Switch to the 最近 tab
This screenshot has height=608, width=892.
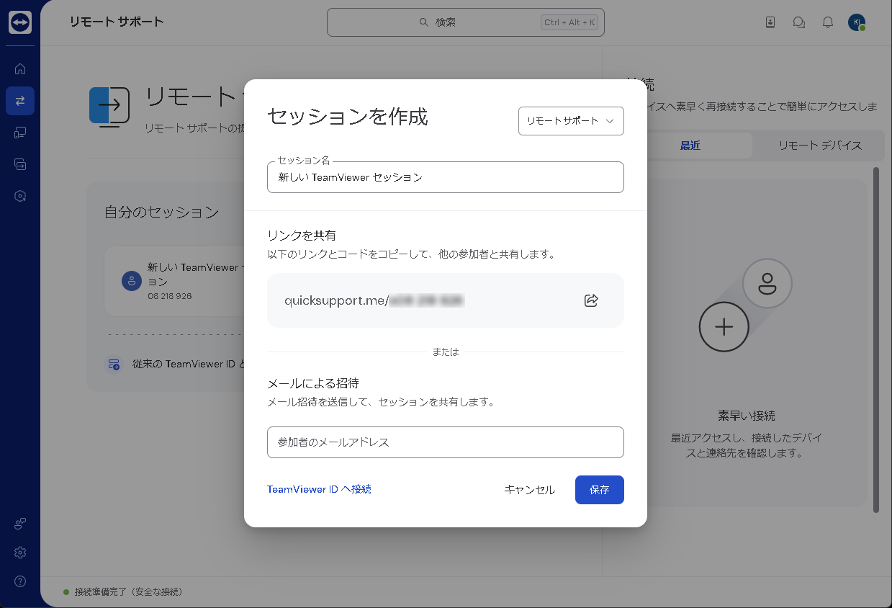[689, 146]
